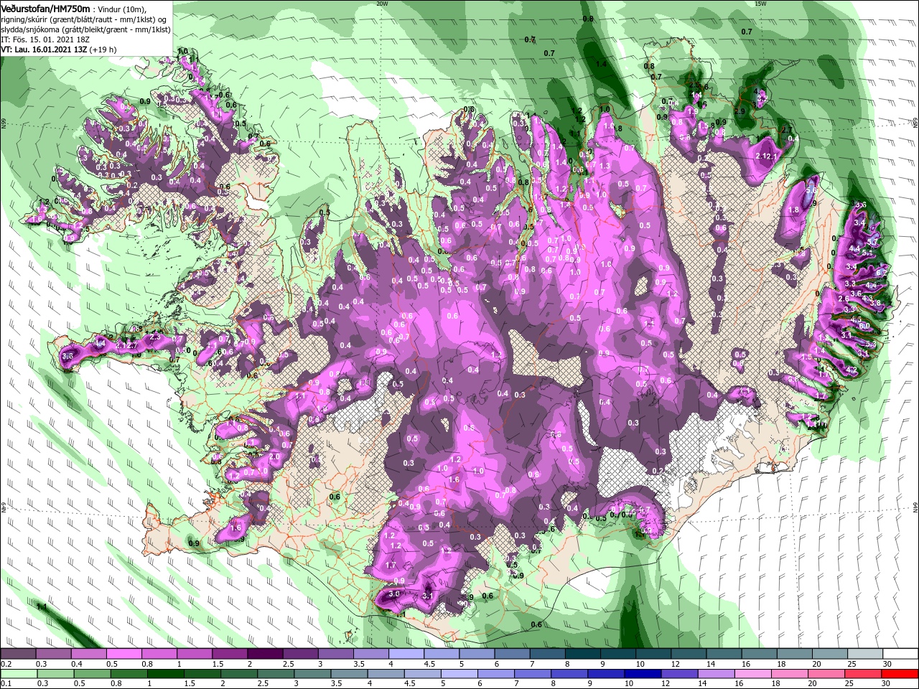Pick the periwinkle 6 swatch in the rain scale
The width and height of the screenshot is (919, 689).
click(496, 674)
